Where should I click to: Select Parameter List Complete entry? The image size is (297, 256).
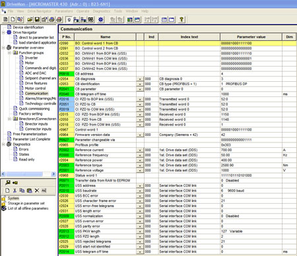point(32,139)
